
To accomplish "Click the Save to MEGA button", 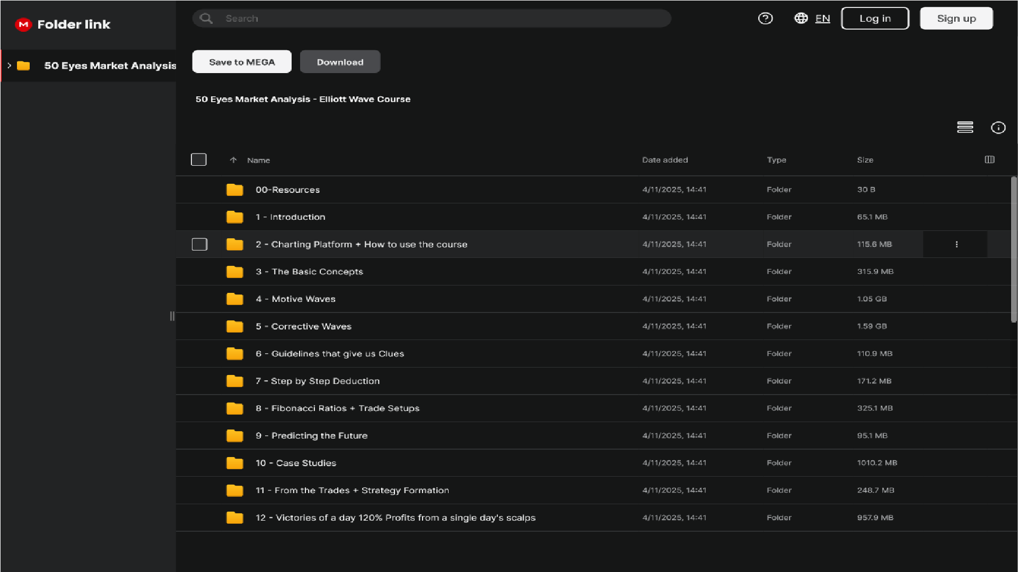I will click(x=242, y=62).
